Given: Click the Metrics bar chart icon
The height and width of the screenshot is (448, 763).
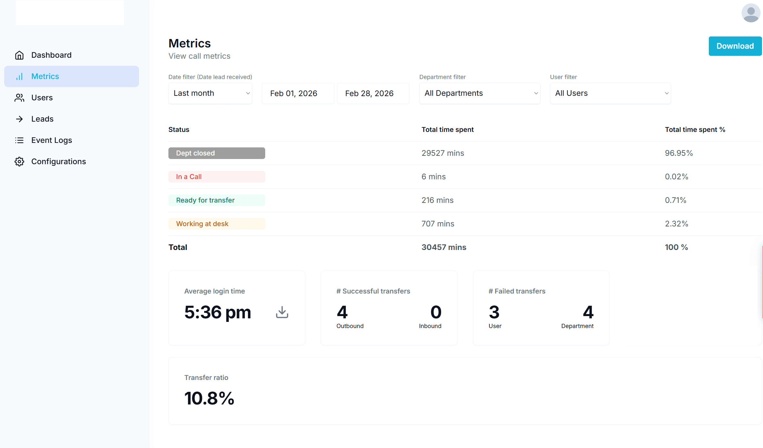Looking at the screenshot, I should tap(19, 76).
